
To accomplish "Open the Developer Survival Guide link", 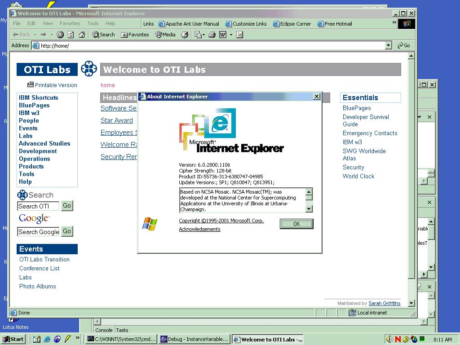I will click(x=366, y=120).
